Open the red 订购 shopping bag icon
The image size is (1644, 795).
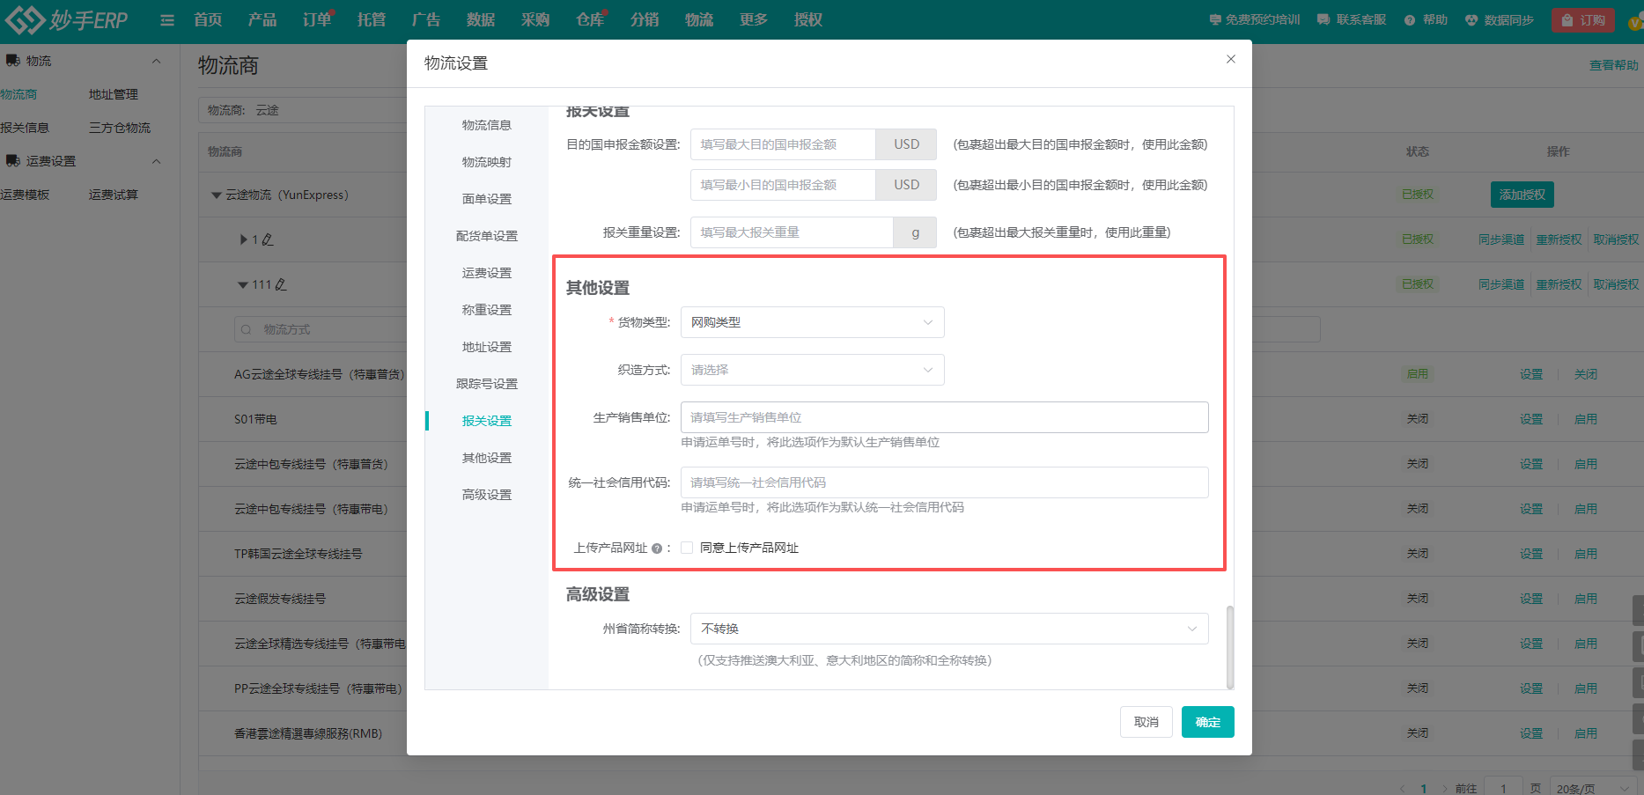pyautogui.click(x=1569, y=18)
